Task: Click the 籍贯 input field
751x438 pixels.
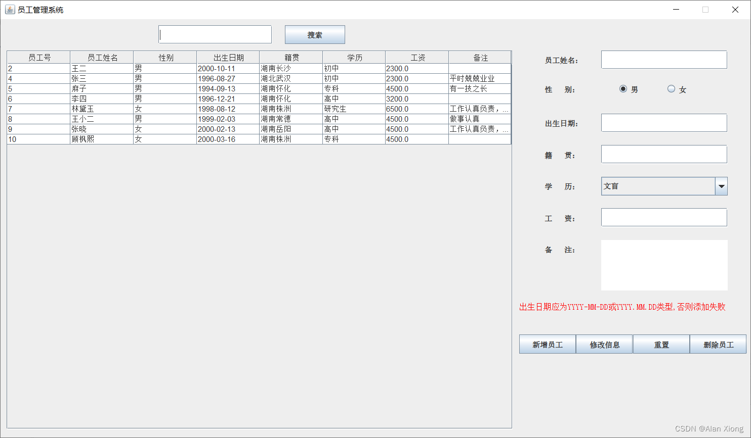Action: tap(664, 154)
